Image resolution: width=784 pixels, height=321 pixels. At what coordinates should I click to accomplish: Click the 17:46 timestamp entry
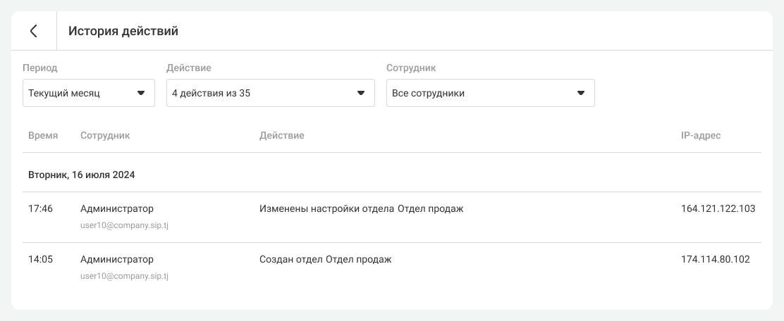pos(40,208)
